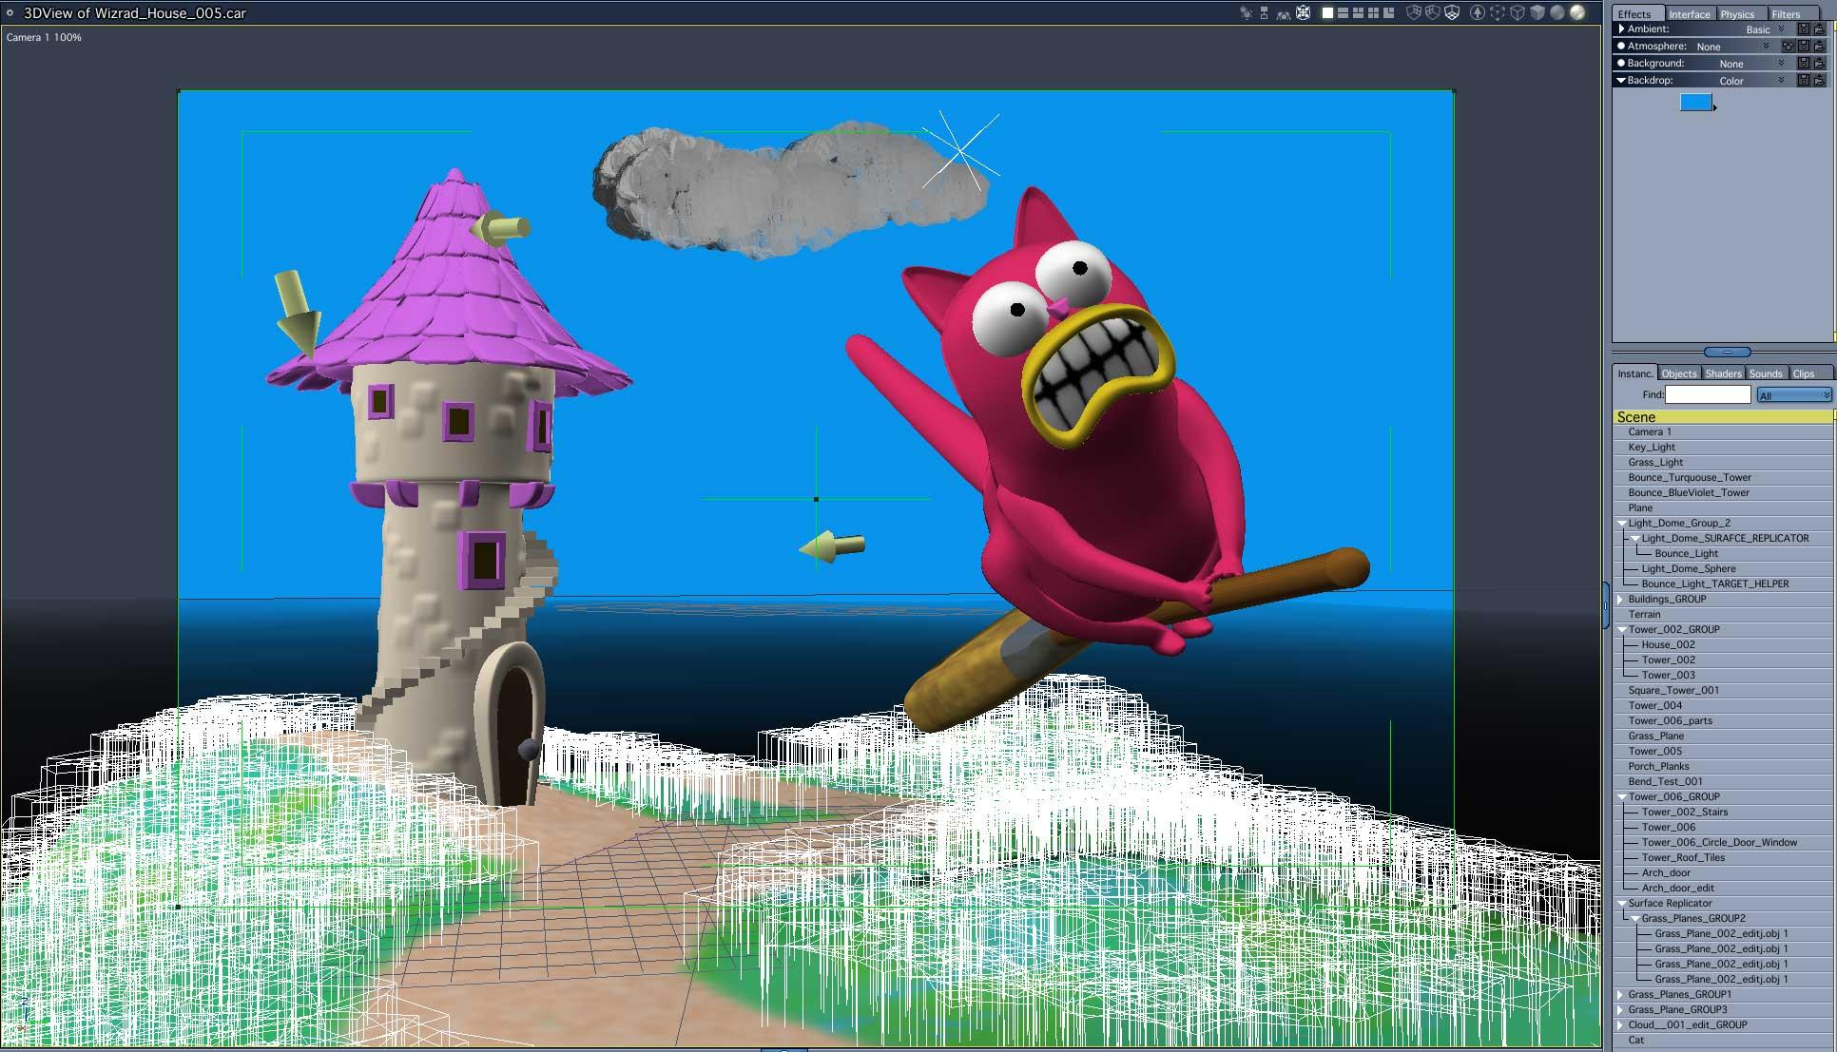Open the Backdrop Color dropdown
The width and height of the screenshot is (1837, 1052).
point(1781,81)
